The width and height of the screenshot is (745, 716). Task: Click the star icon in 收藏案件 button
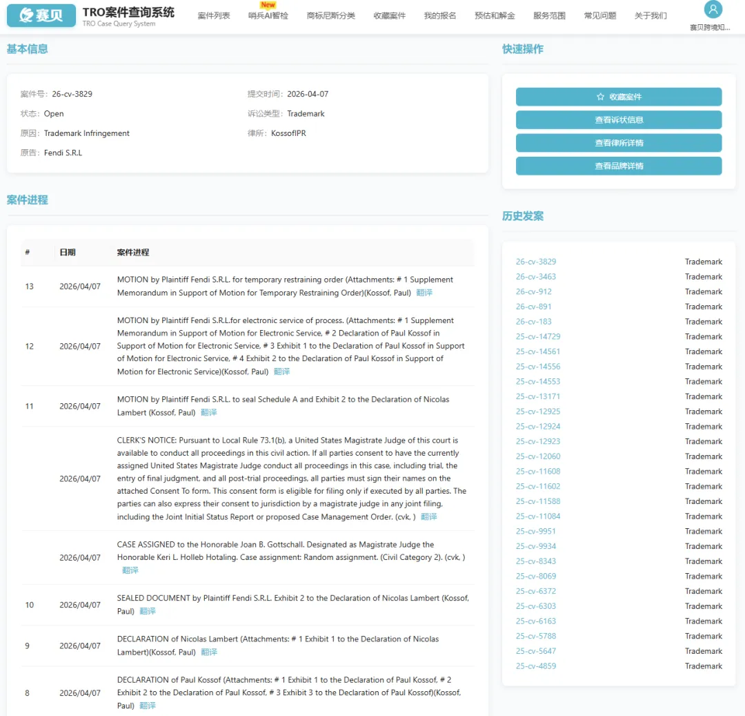tap(600, 97)
